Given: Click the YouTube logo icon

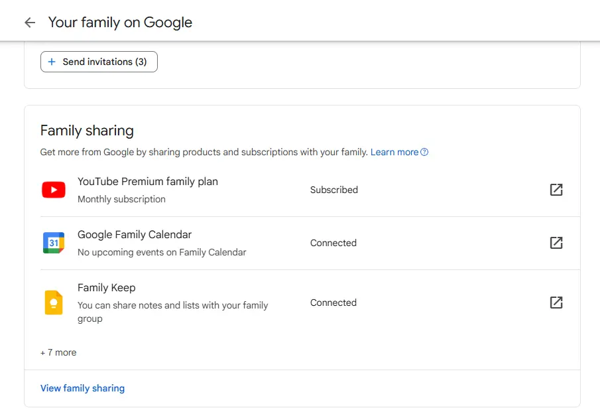Looking at the screenshot, I should pos(54,190).
